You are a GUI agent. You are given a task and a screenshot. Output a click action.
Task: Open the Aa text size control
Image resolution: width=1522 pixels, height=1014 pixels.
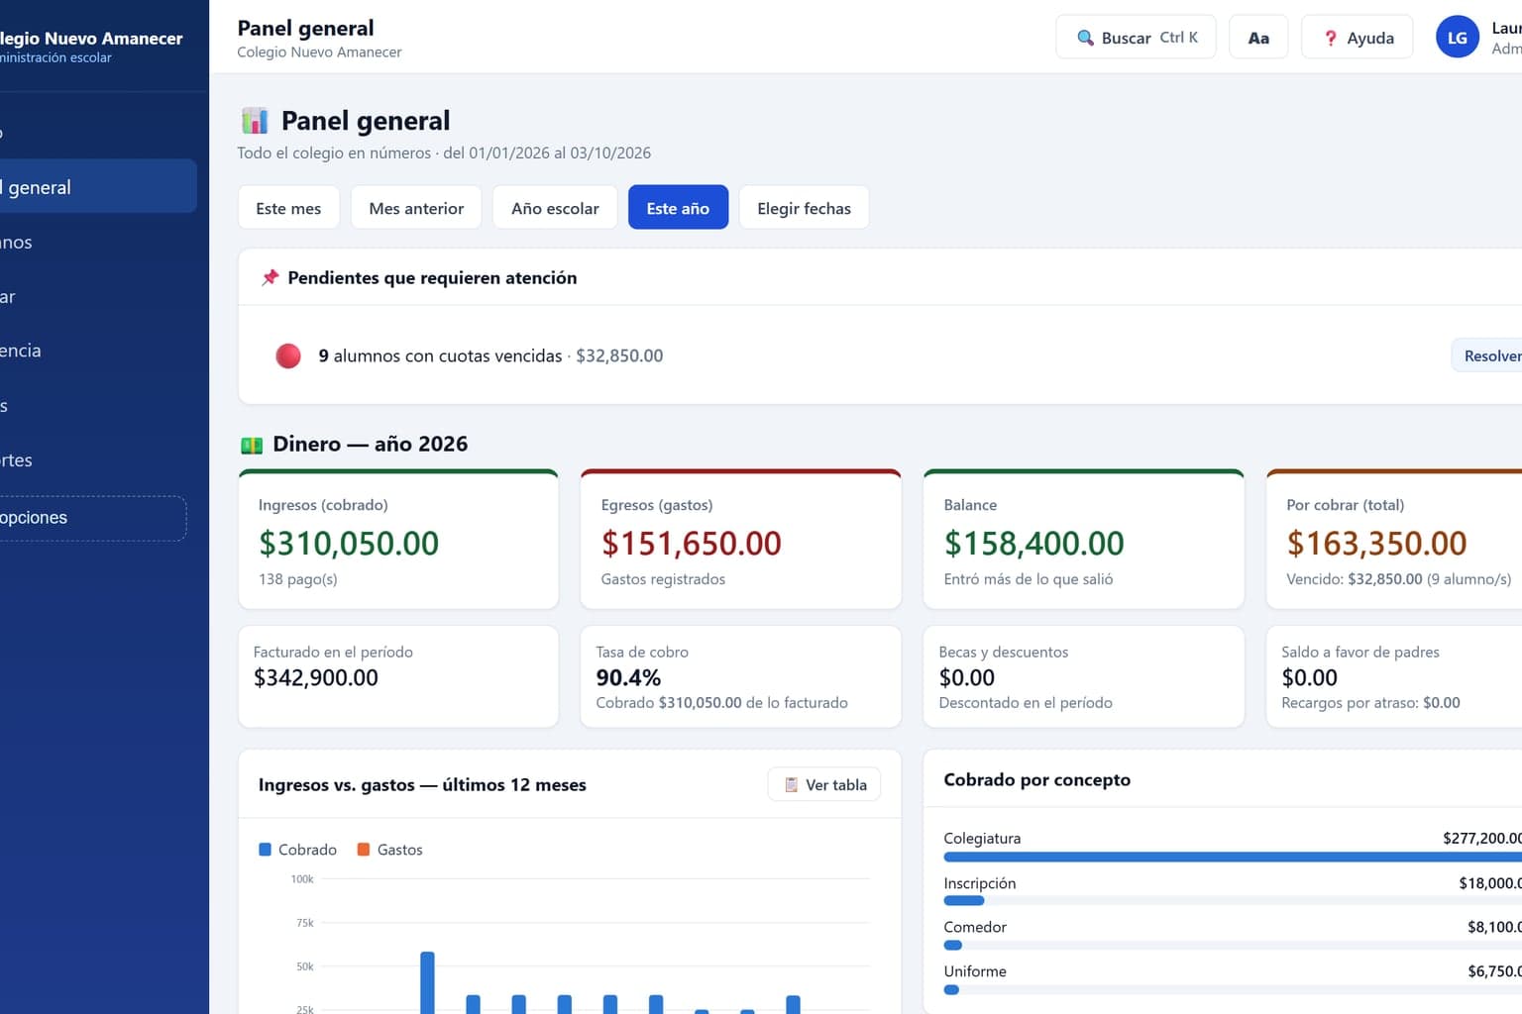click(x=1258, y=38)
